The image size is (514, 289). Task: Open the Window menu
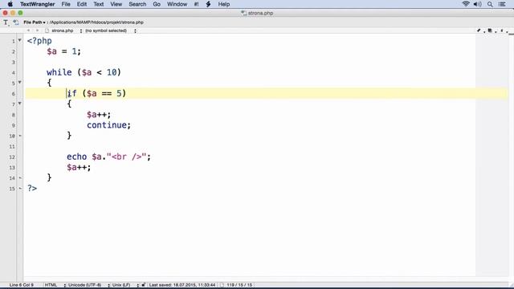pos(177,4)
